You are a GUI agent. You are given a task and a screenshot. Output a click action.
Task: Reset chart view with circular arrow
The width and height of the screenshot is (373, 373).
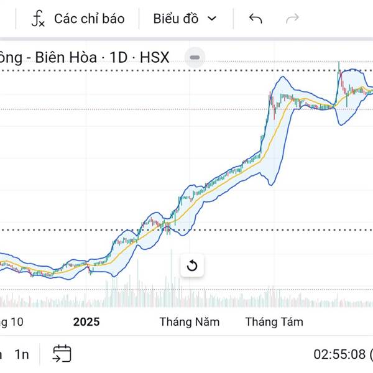(x=192, y=266)
